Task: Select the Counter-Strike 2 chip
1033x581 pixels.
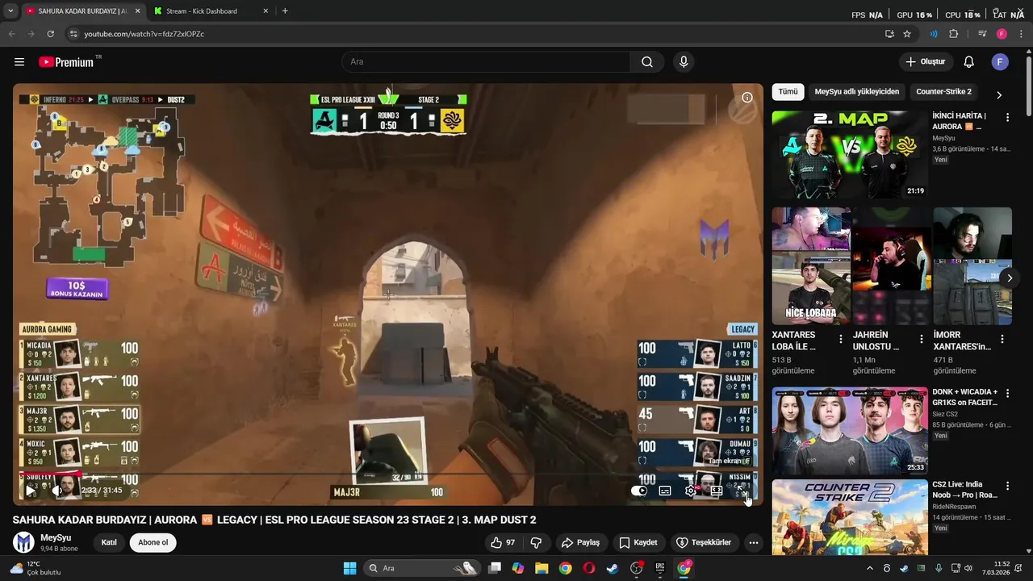Action: point(943,92)
